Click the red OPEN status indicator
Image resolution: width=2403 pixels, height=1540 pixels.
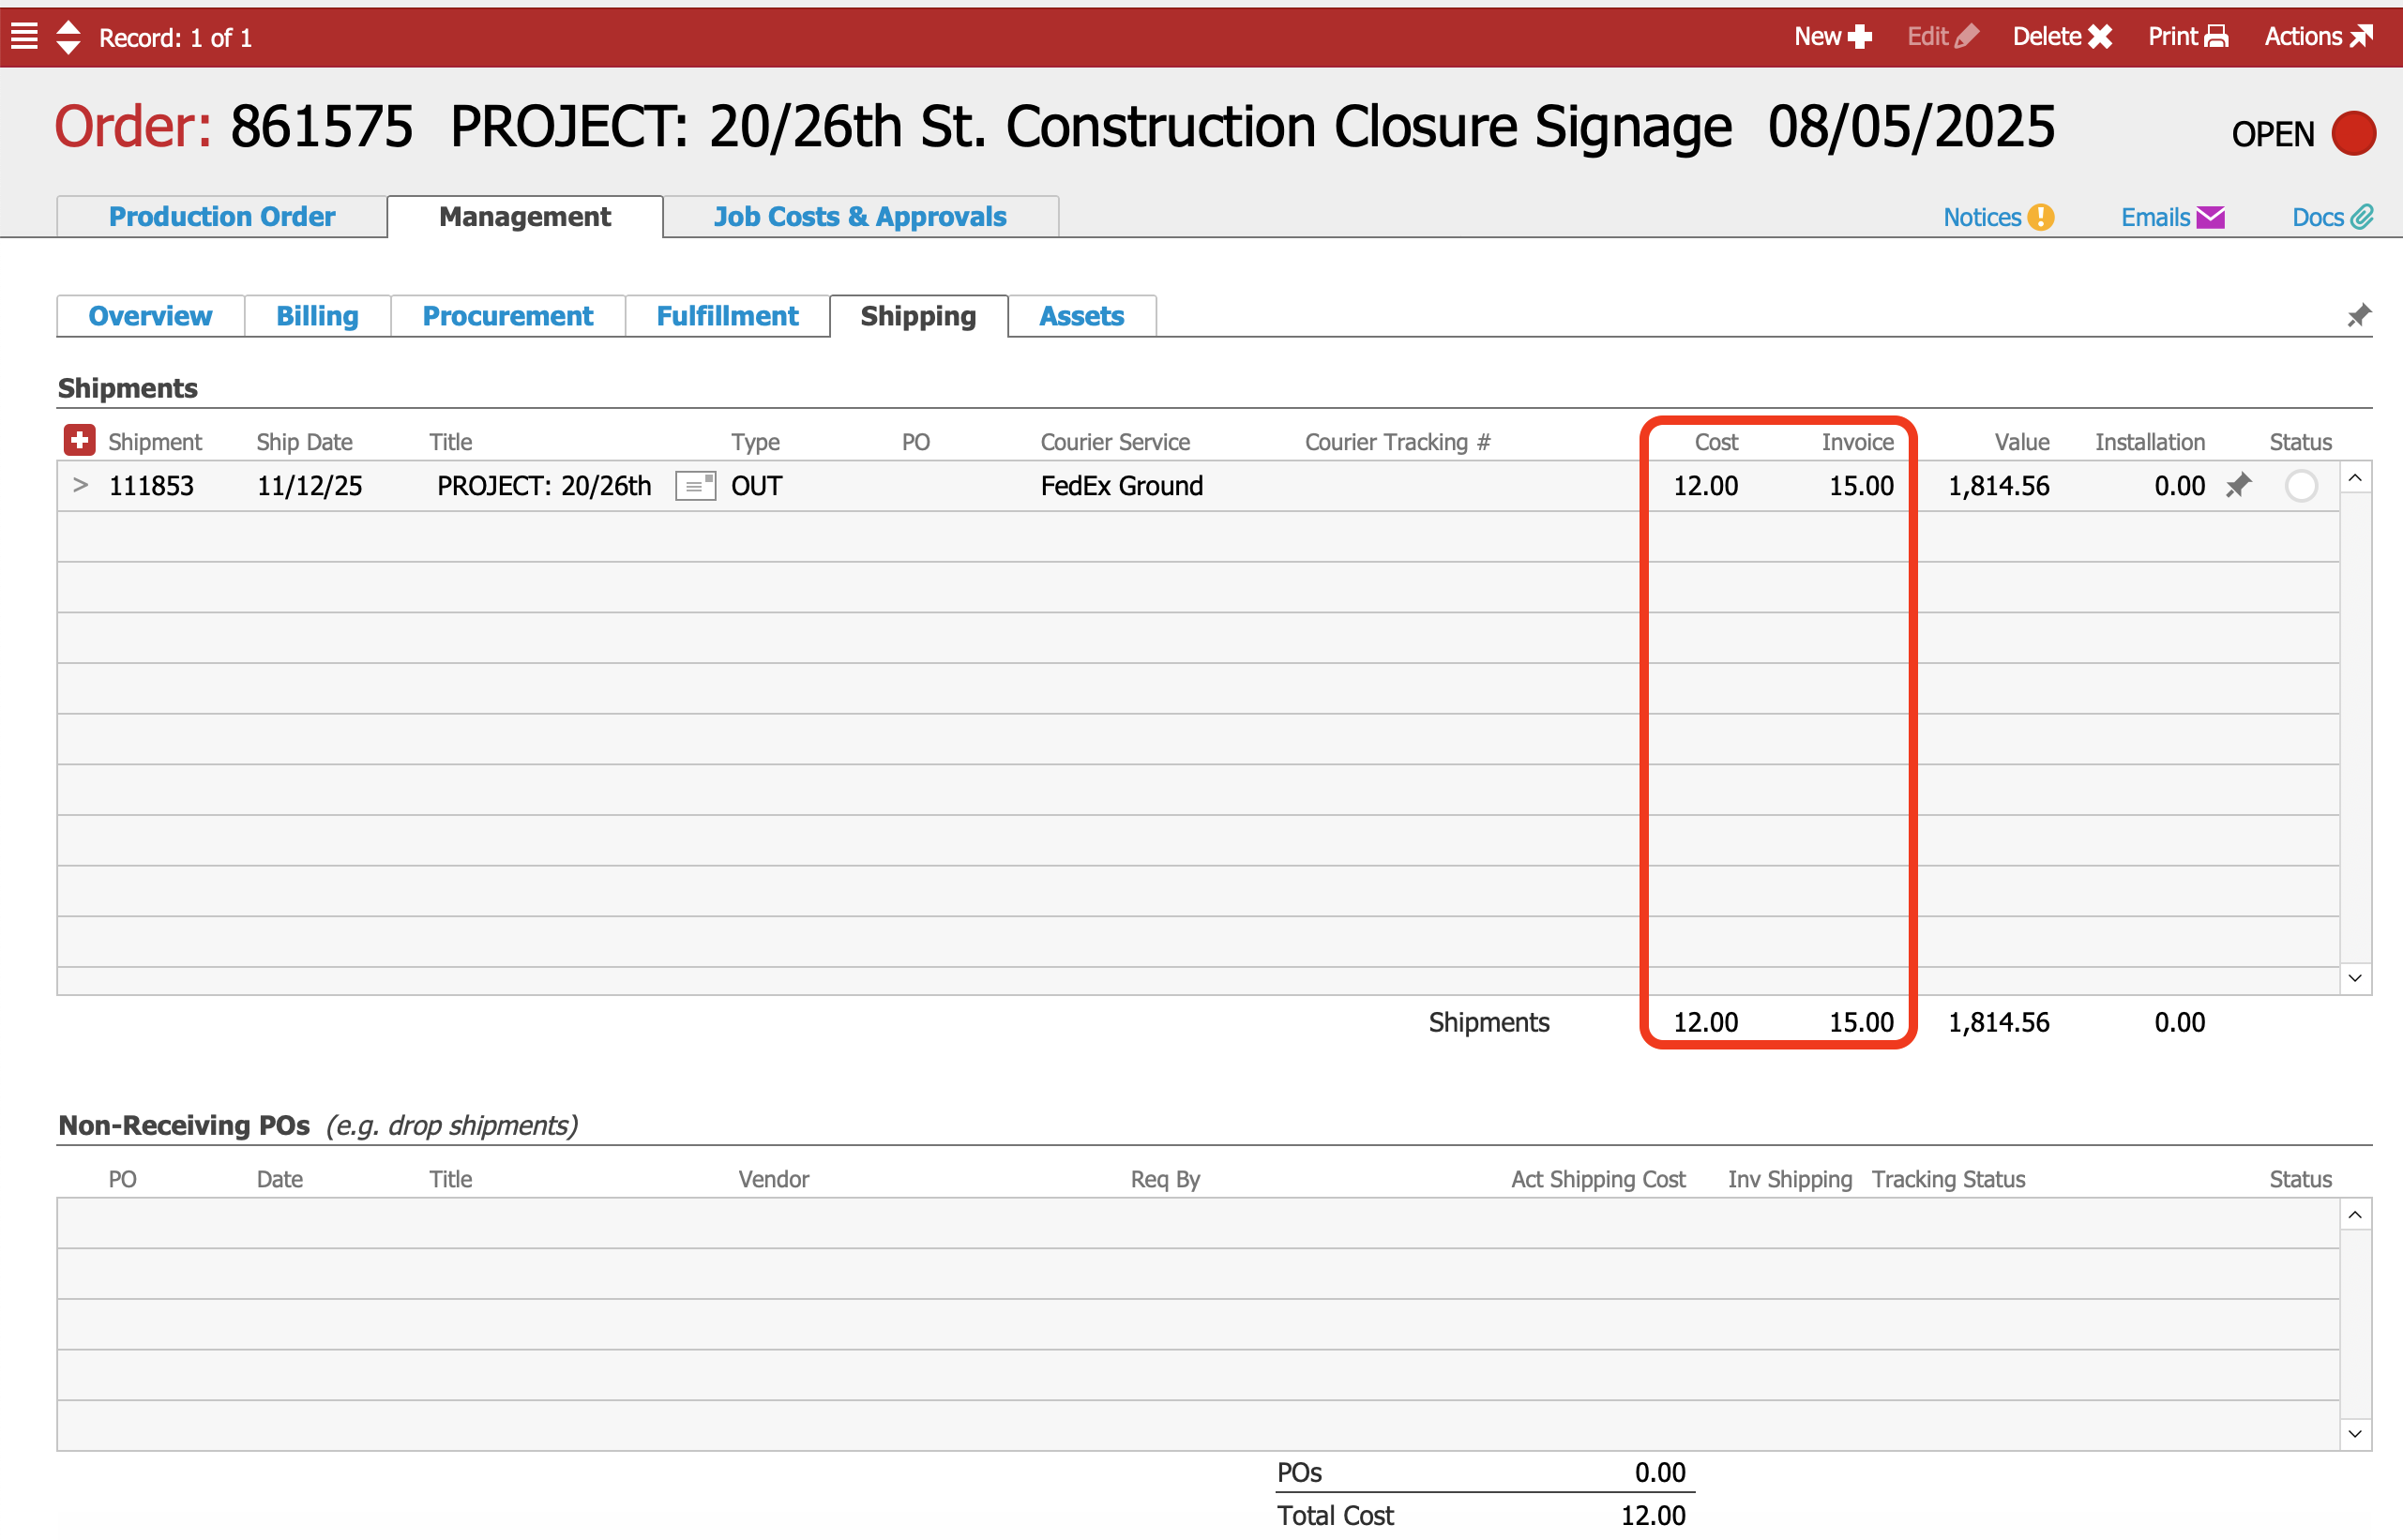pyautogui.click(x=2352, y=134)
